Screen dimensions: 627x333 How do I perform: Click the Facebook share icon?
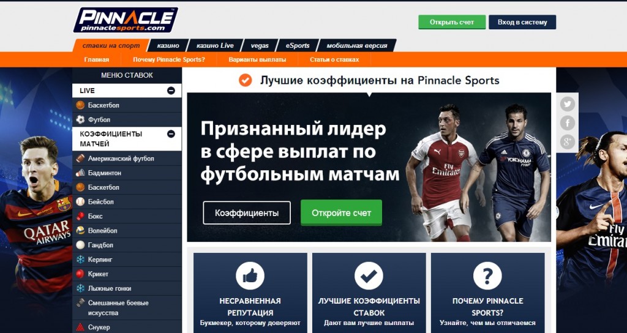click(x=567, y=123)
